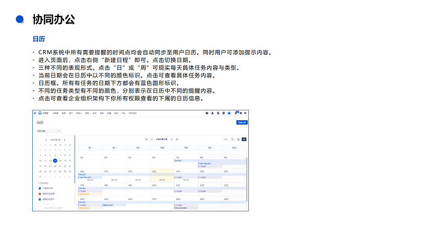Click the CRM logo in the header
The width and height of the screenshot is (427, 240).
(x=43, y=113)
